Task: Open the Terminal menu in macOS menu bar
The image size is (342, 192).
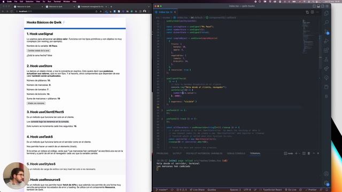Action: point(57,2)
